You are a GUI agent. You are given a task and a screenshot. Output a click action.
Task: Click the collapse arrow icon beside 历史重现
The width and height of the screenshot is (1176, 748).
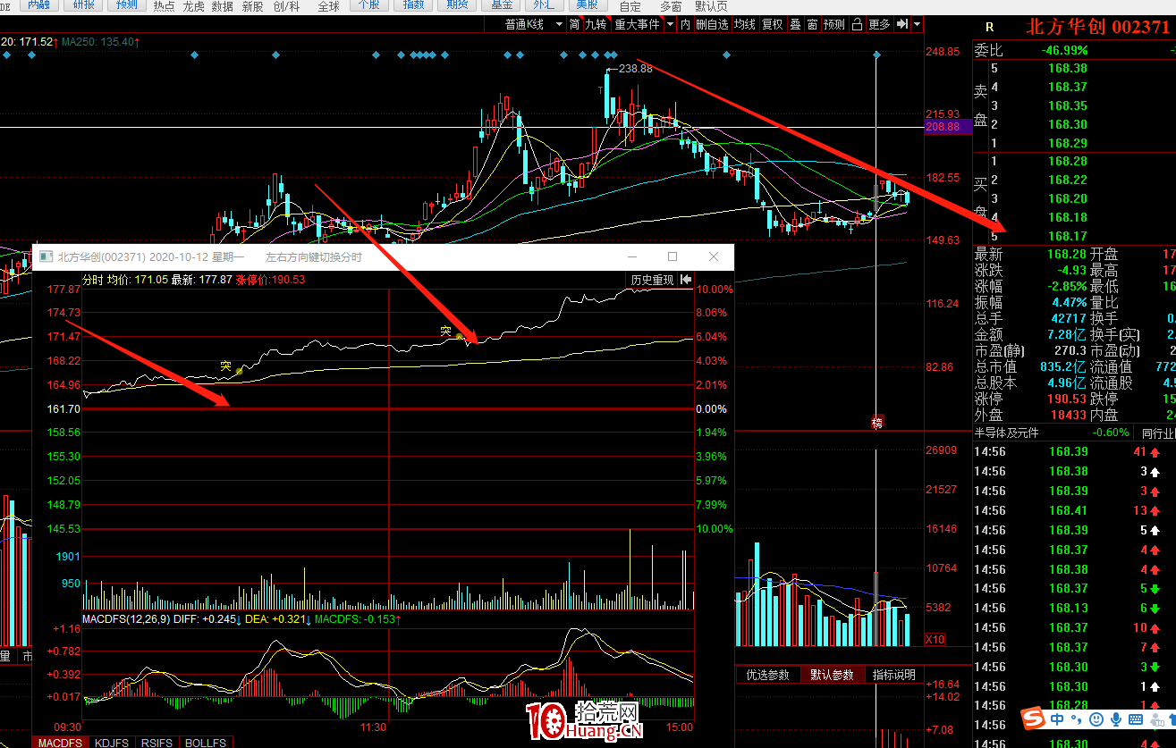click(686, 280)
